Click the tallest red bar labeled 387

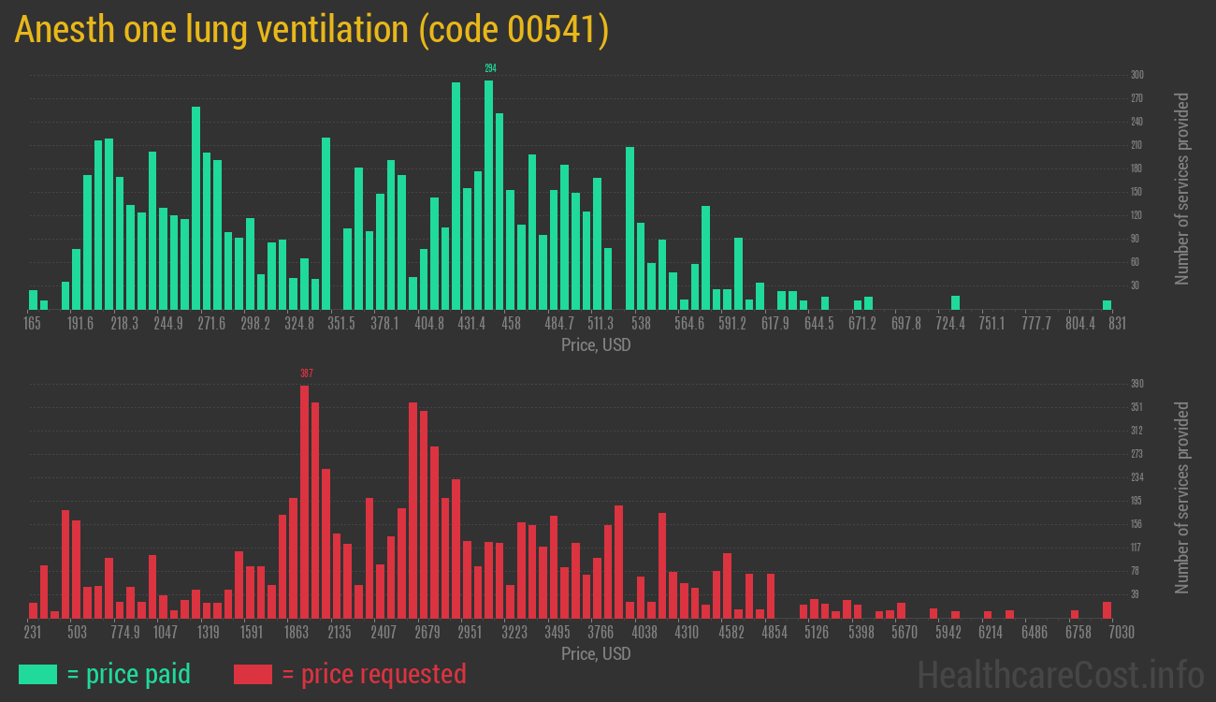tap(305, 501)
